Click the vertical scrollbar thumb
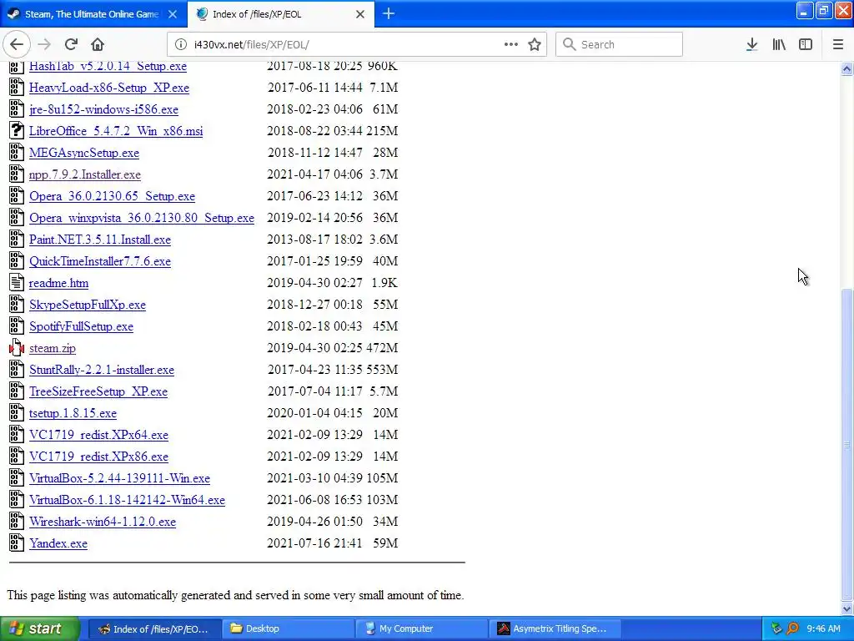 coord(846,444)
